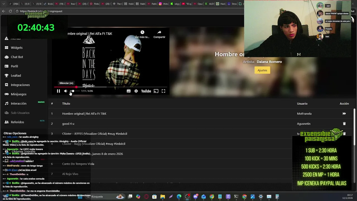This screenshot has width=357, height=201.
Task: Click the Título column header
Action: tap(66, 104)
